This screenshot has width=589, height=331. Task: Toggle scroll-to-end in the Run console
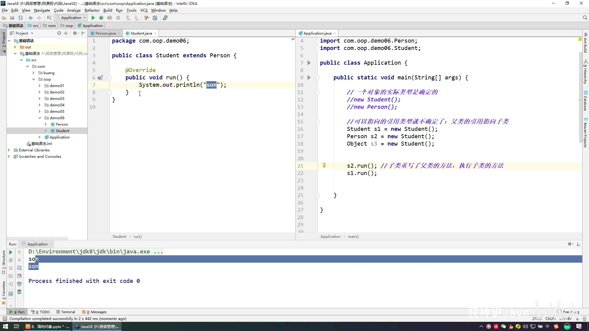(x=19, y=276)
